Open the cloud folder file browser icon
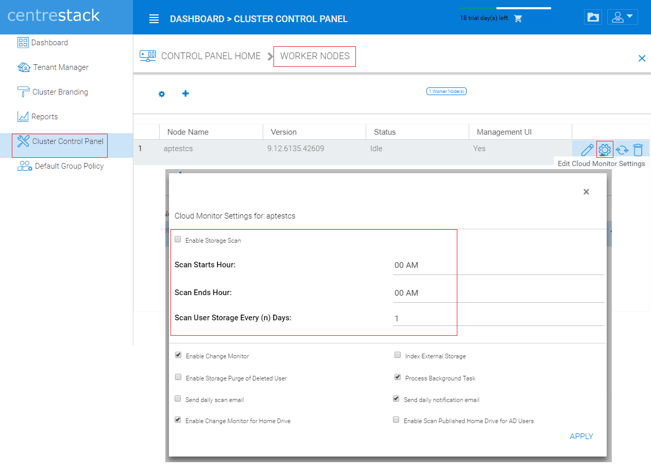Image resolution: width=651 pixels, height=474 pixels. (x=593, y=17)
